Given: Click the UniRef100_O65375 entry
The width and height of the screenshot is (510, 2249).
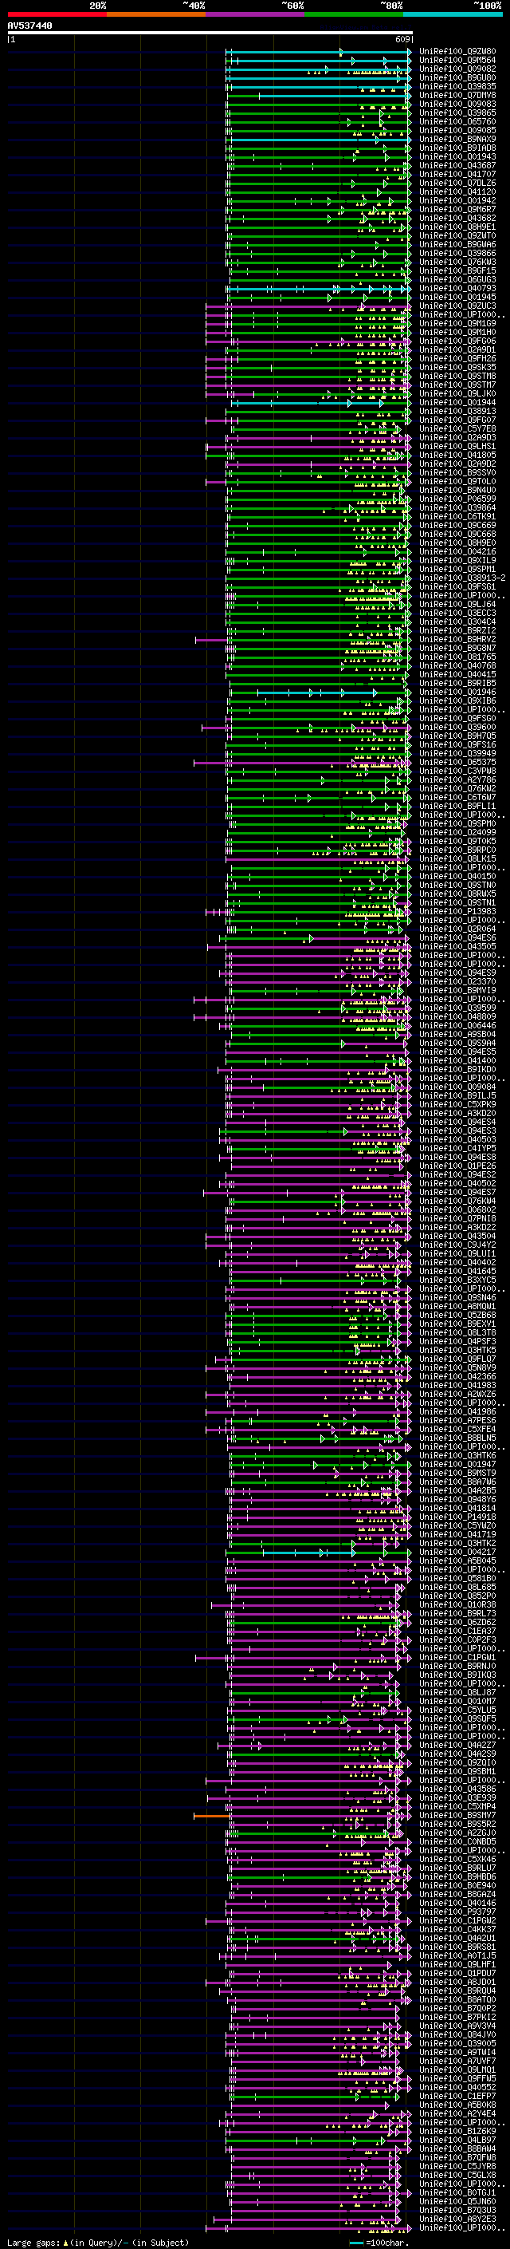Looking at the screenshot, I should pos(457,763).
